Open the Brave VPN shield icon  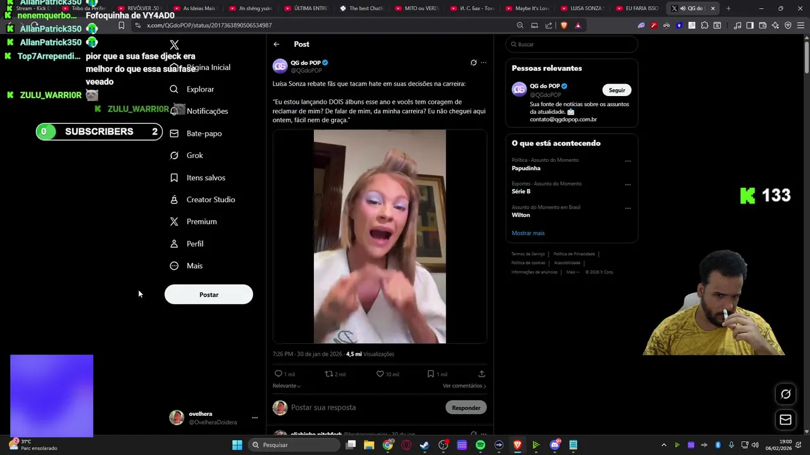(x=788, y=25)
